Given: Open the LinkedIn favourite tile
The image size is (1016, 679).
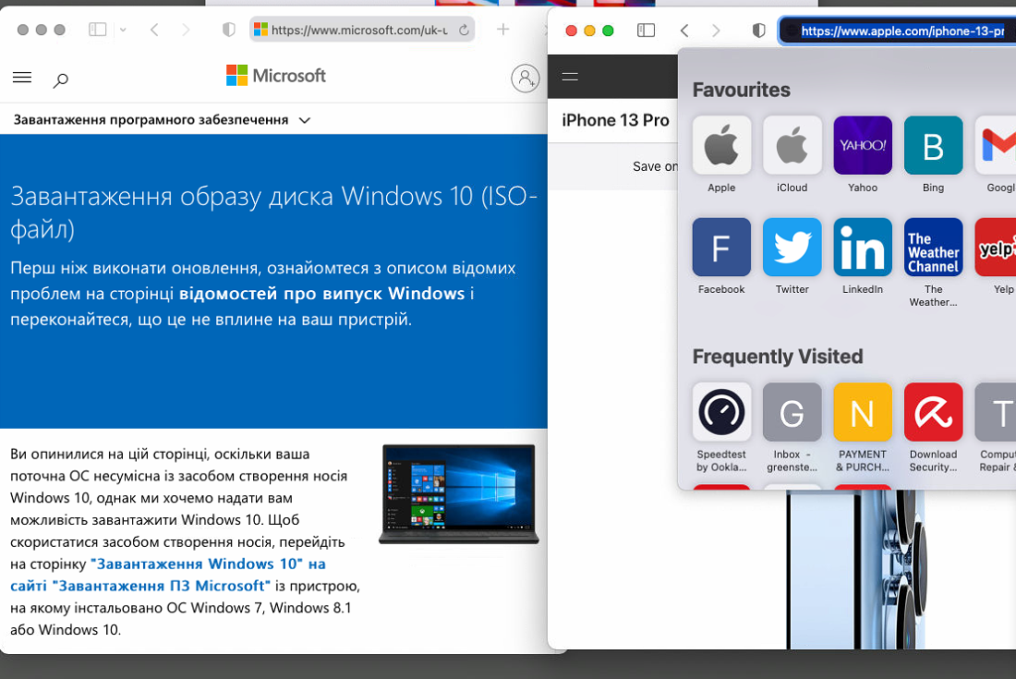Looking at the screenshot, I should point(863,247).
